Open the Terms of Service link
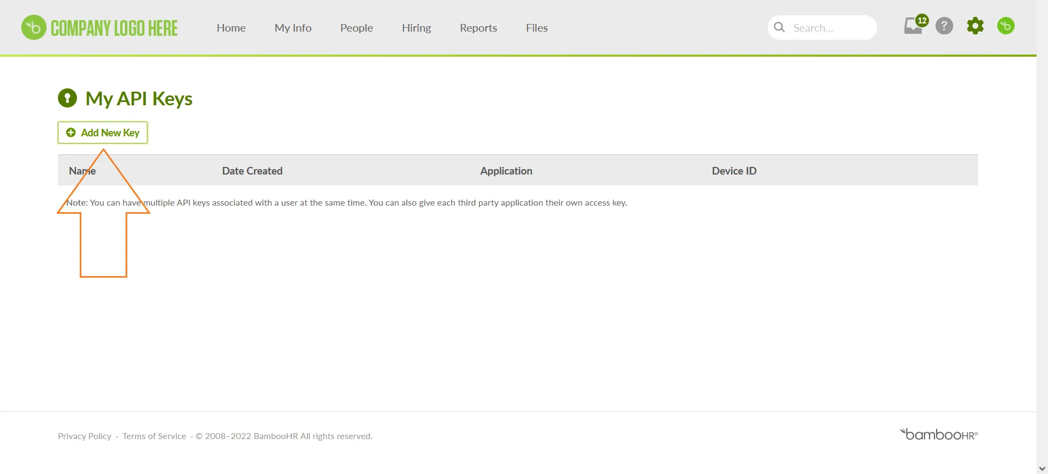Screen dimensions: 1048x474 (154, 436)
